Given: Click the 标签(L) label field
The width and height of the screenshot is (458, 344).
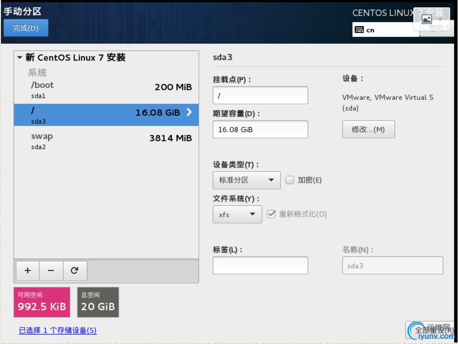Looking at the screenshot, I should click(260, 265).
